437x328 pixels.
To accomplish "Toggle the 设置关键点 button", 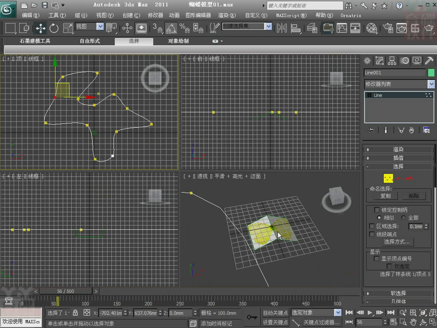I will coord(275,322).
